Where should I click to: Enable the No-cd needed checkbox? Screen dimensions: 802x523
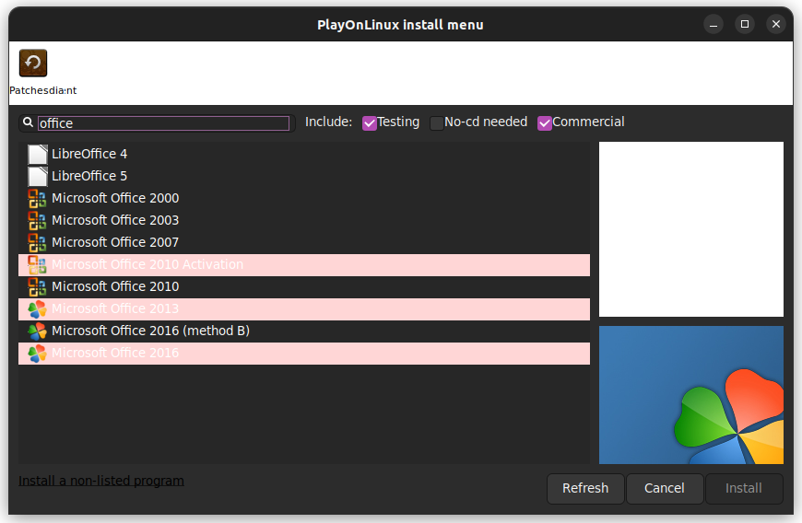click(x=437, y=123)
